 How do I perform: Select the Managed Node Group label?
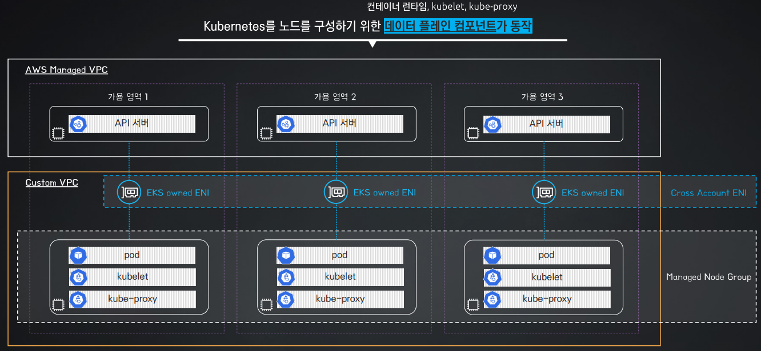pos(708,277)
